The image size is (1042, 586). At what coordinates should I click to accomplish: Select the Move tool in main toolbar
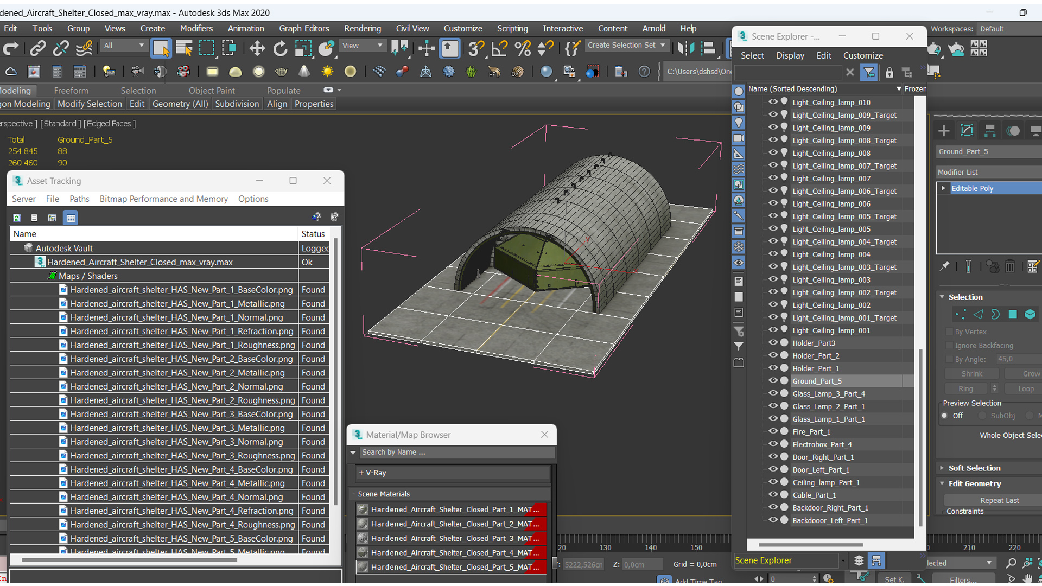[x=257, y=49]
